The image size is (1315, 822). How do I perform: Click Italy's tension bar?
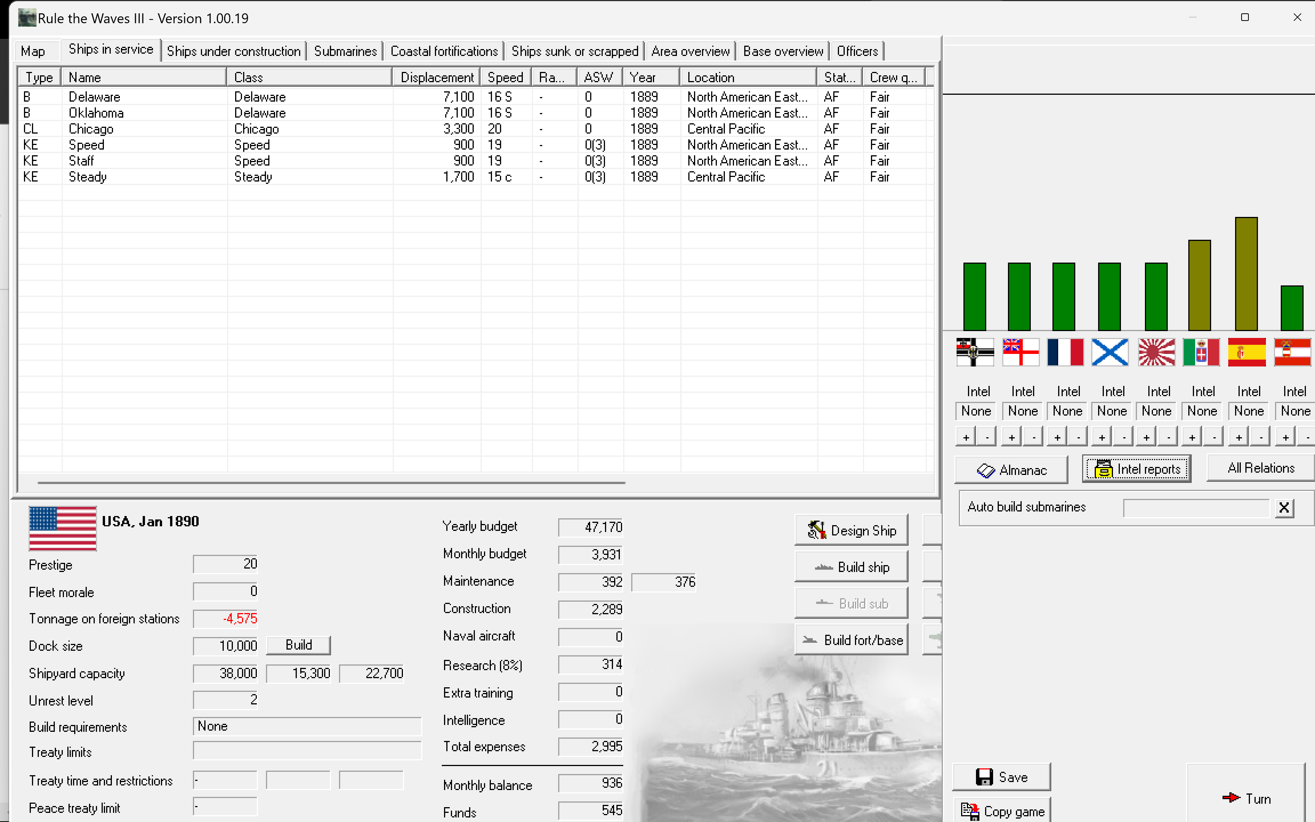click(x=1199, y=285)
